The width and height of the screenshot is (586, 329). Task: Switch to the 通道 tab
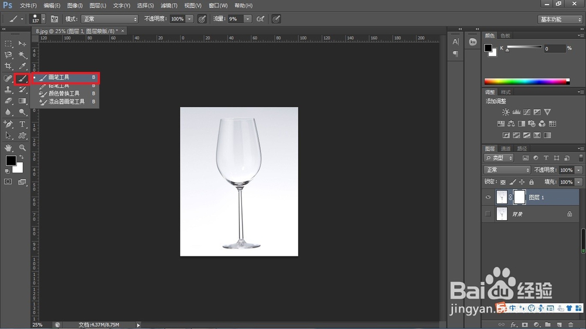click(x=505, y=149)
